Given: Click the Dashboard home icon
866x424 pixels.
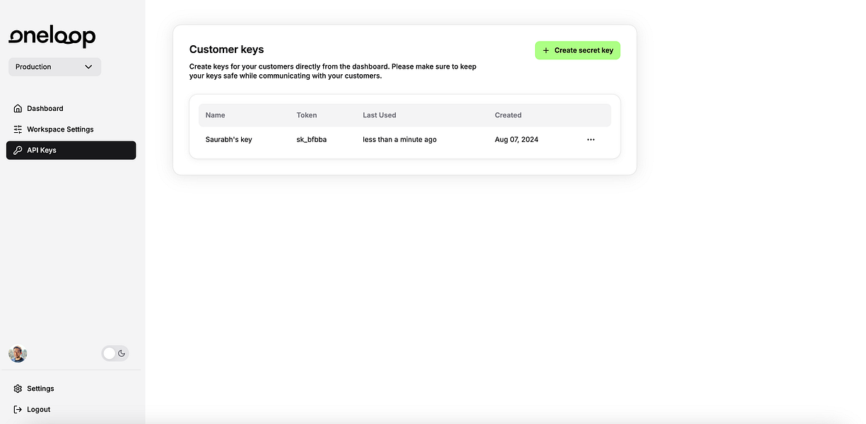Looking at the screenshot, I should click(x=18, y=109).
